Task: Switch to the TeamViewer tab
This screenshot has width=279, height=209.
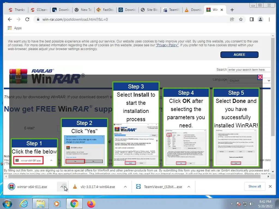Action: coord(172,10)
